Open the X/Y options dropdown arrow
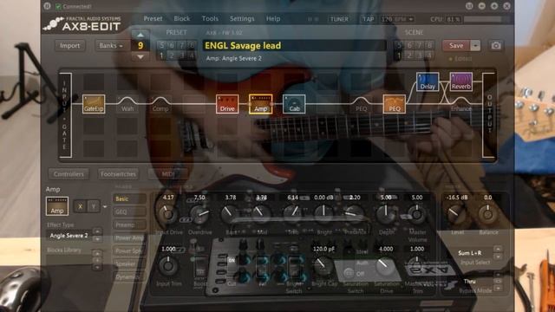The image size is (555, 312). coord(105,206)
